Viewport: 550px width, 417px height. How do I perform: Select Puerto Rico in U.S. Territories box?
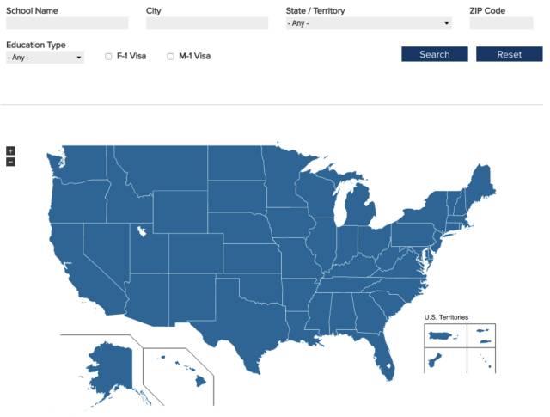441,336
